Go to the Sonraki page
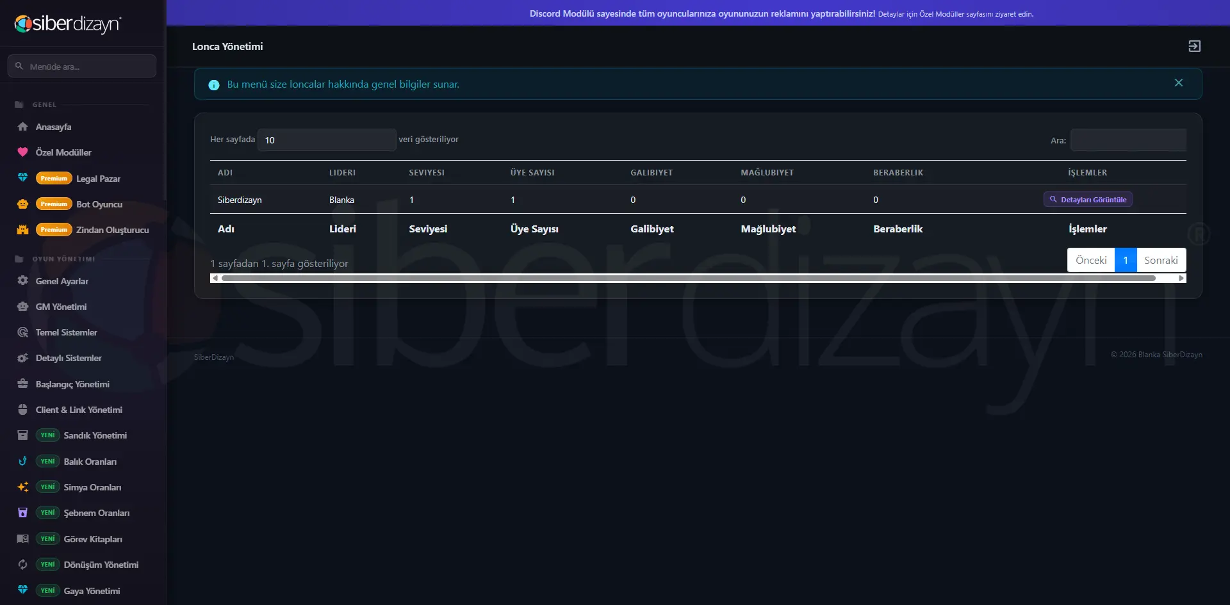This screenshot has height=605, width=1230. [1161, 260]
